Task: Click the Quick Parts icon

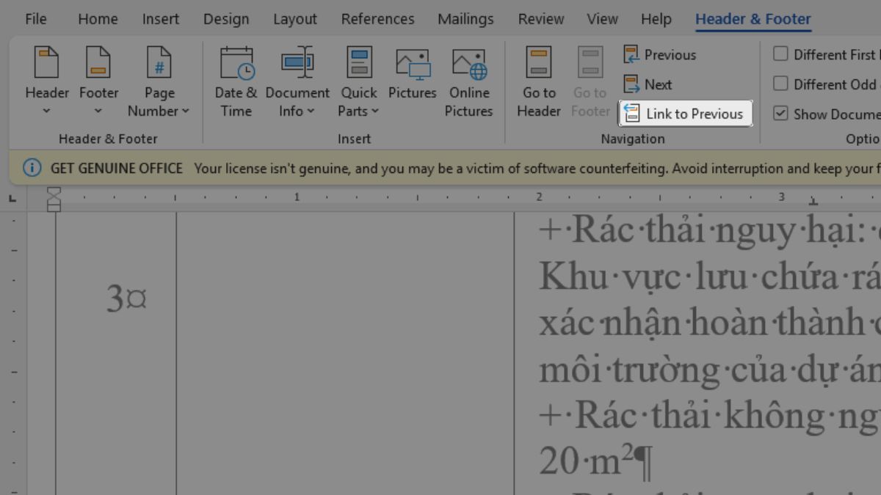Action: tap(359, 63)
